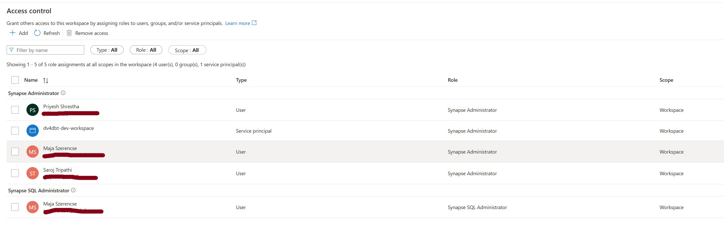Focus the Filter by name field
724x231 pixels.
click(45, 50)
